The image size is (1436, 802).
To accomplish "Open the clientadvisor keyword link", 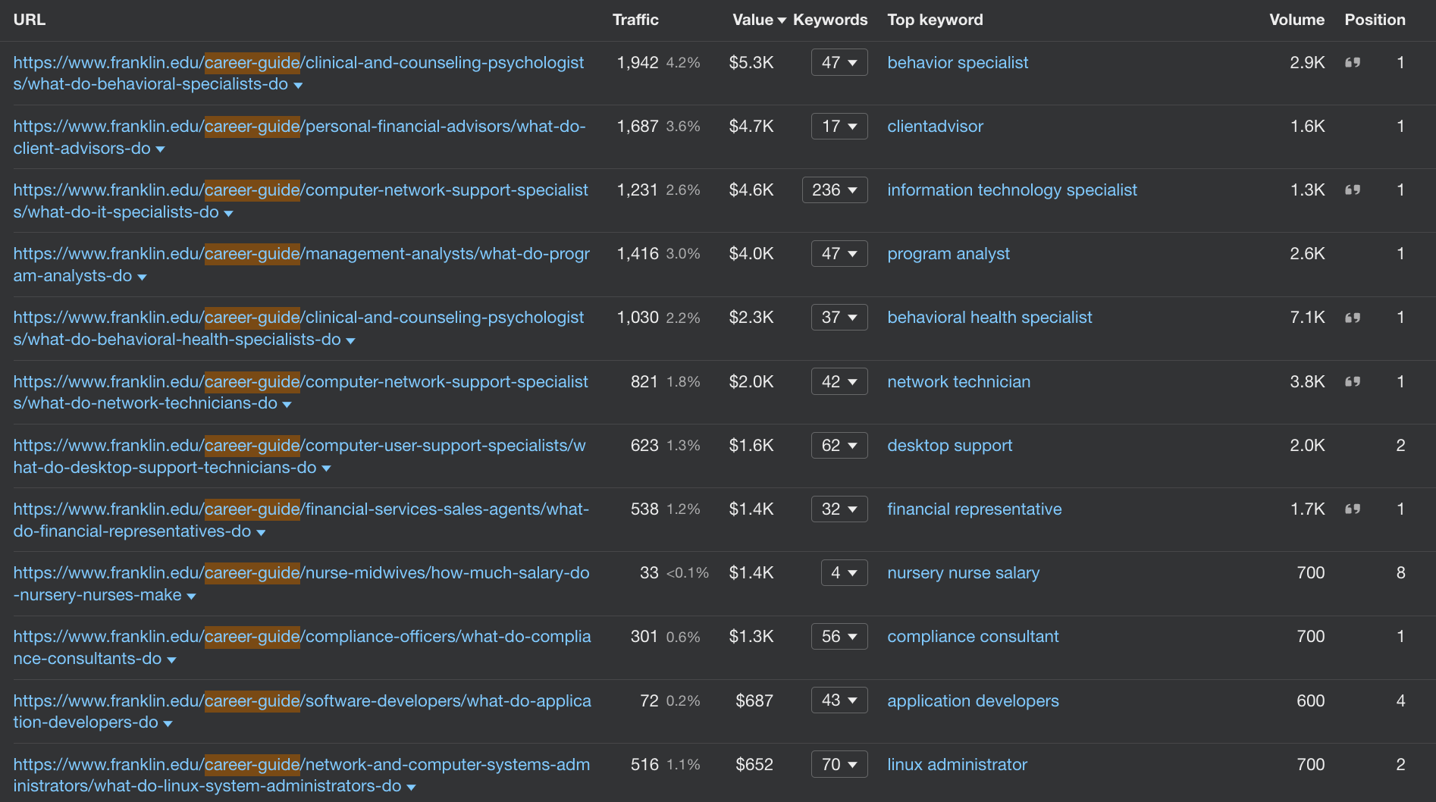I will [x=935, y=126].
